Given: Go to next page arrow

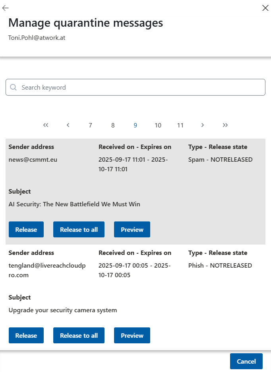Looking at the screenshot, I should [x=203, y=125].
